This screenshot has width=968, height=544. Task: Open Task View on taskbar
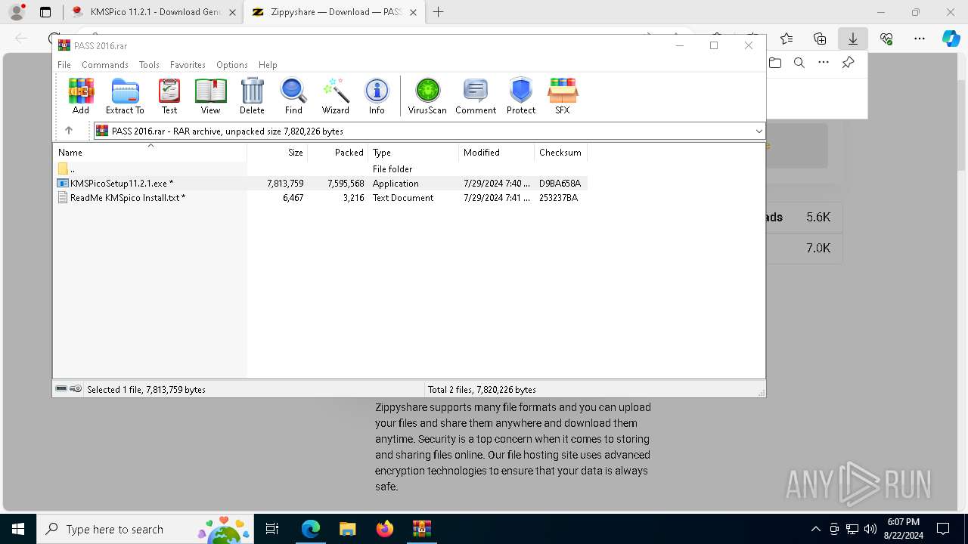[273, 529]
